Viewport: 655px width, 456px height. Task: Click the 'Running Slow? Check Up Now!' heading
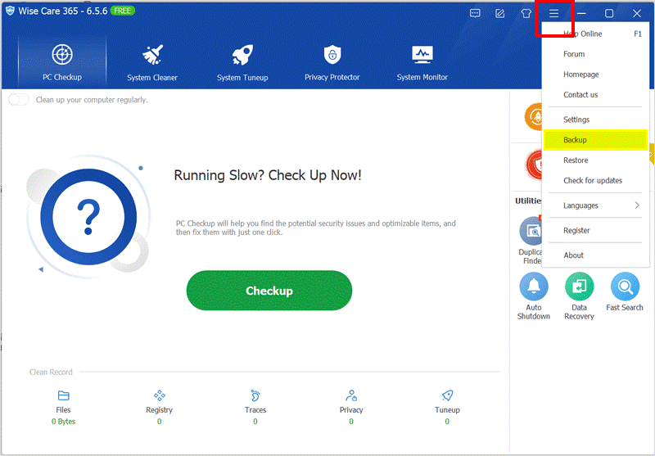point(268,175)
